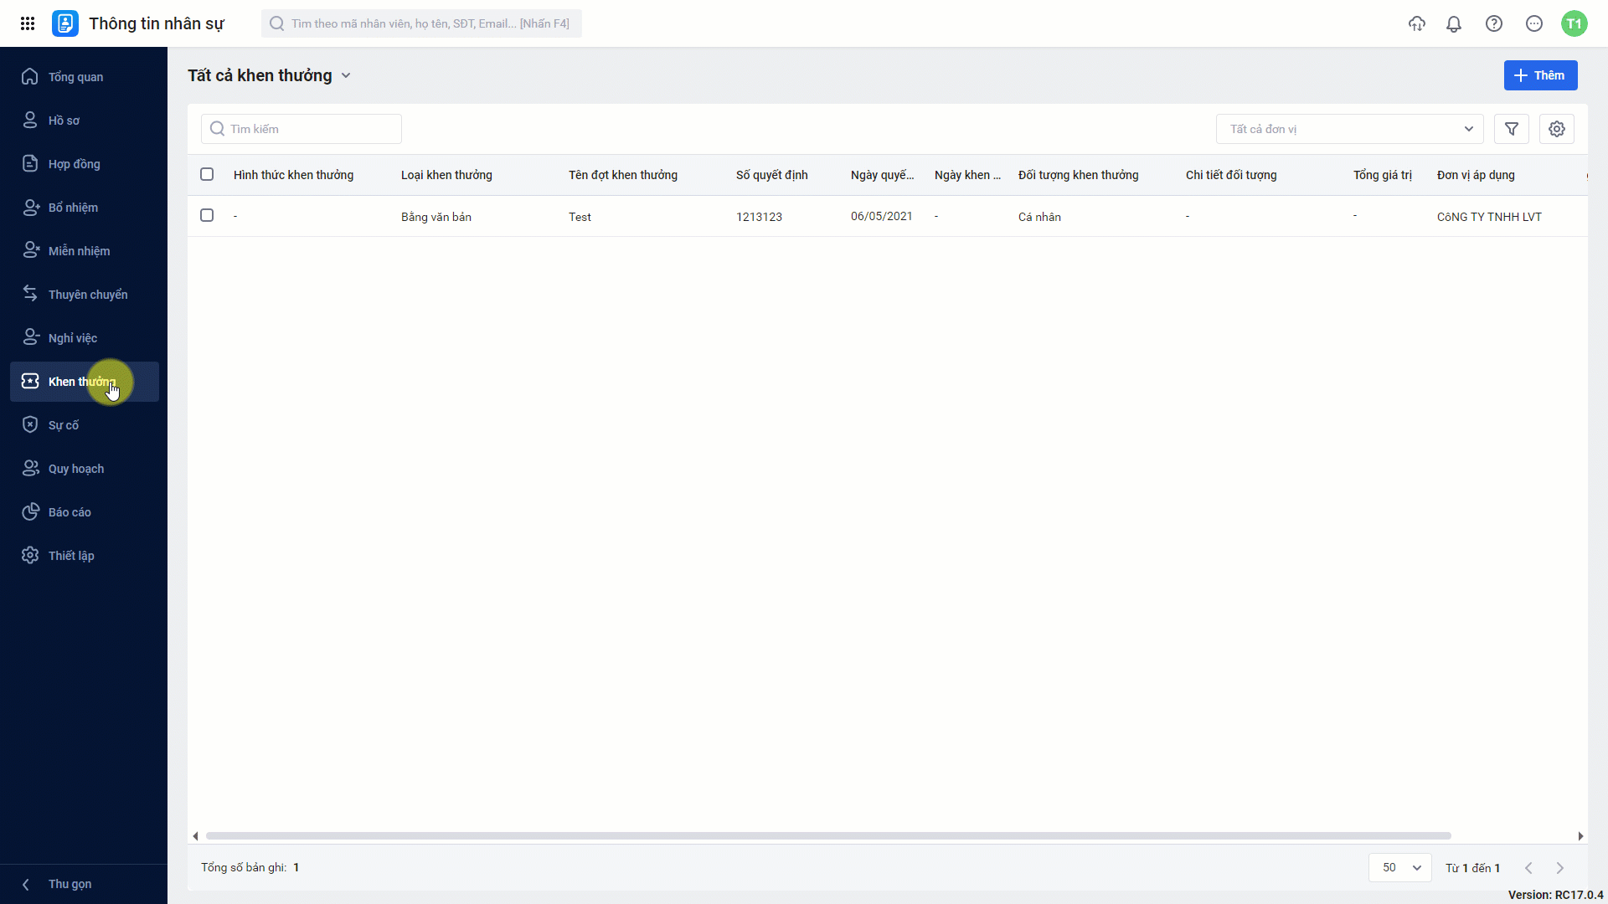
Task: Click the cloud upload icon in header
Action: (x=1417, y=23)
